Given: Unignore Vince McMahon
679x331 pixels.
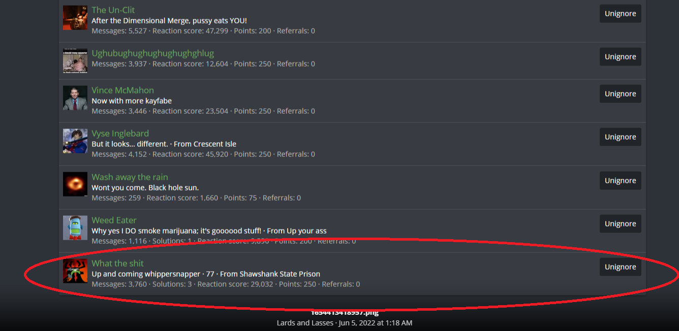Looking at the screenshot, I should (620, 94).
